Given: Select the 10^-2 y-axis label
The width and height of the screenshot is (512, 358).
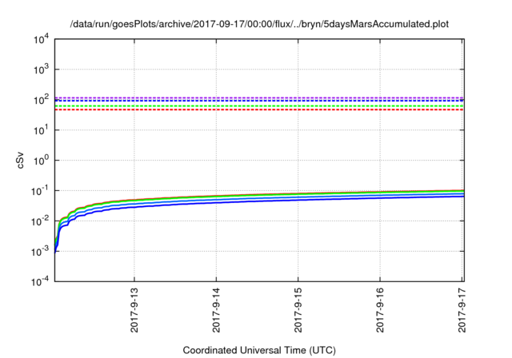Looking at the screenshot, I should (x=40, y=221).
